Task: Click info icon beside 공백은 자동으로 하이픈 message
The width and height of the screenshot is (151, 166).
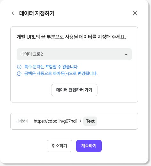Action: (x=19, y=73)
